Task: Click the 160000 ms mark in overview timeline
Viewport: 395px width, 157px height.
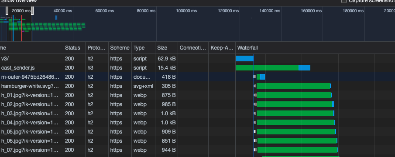Action: click(x=311, y=11)
